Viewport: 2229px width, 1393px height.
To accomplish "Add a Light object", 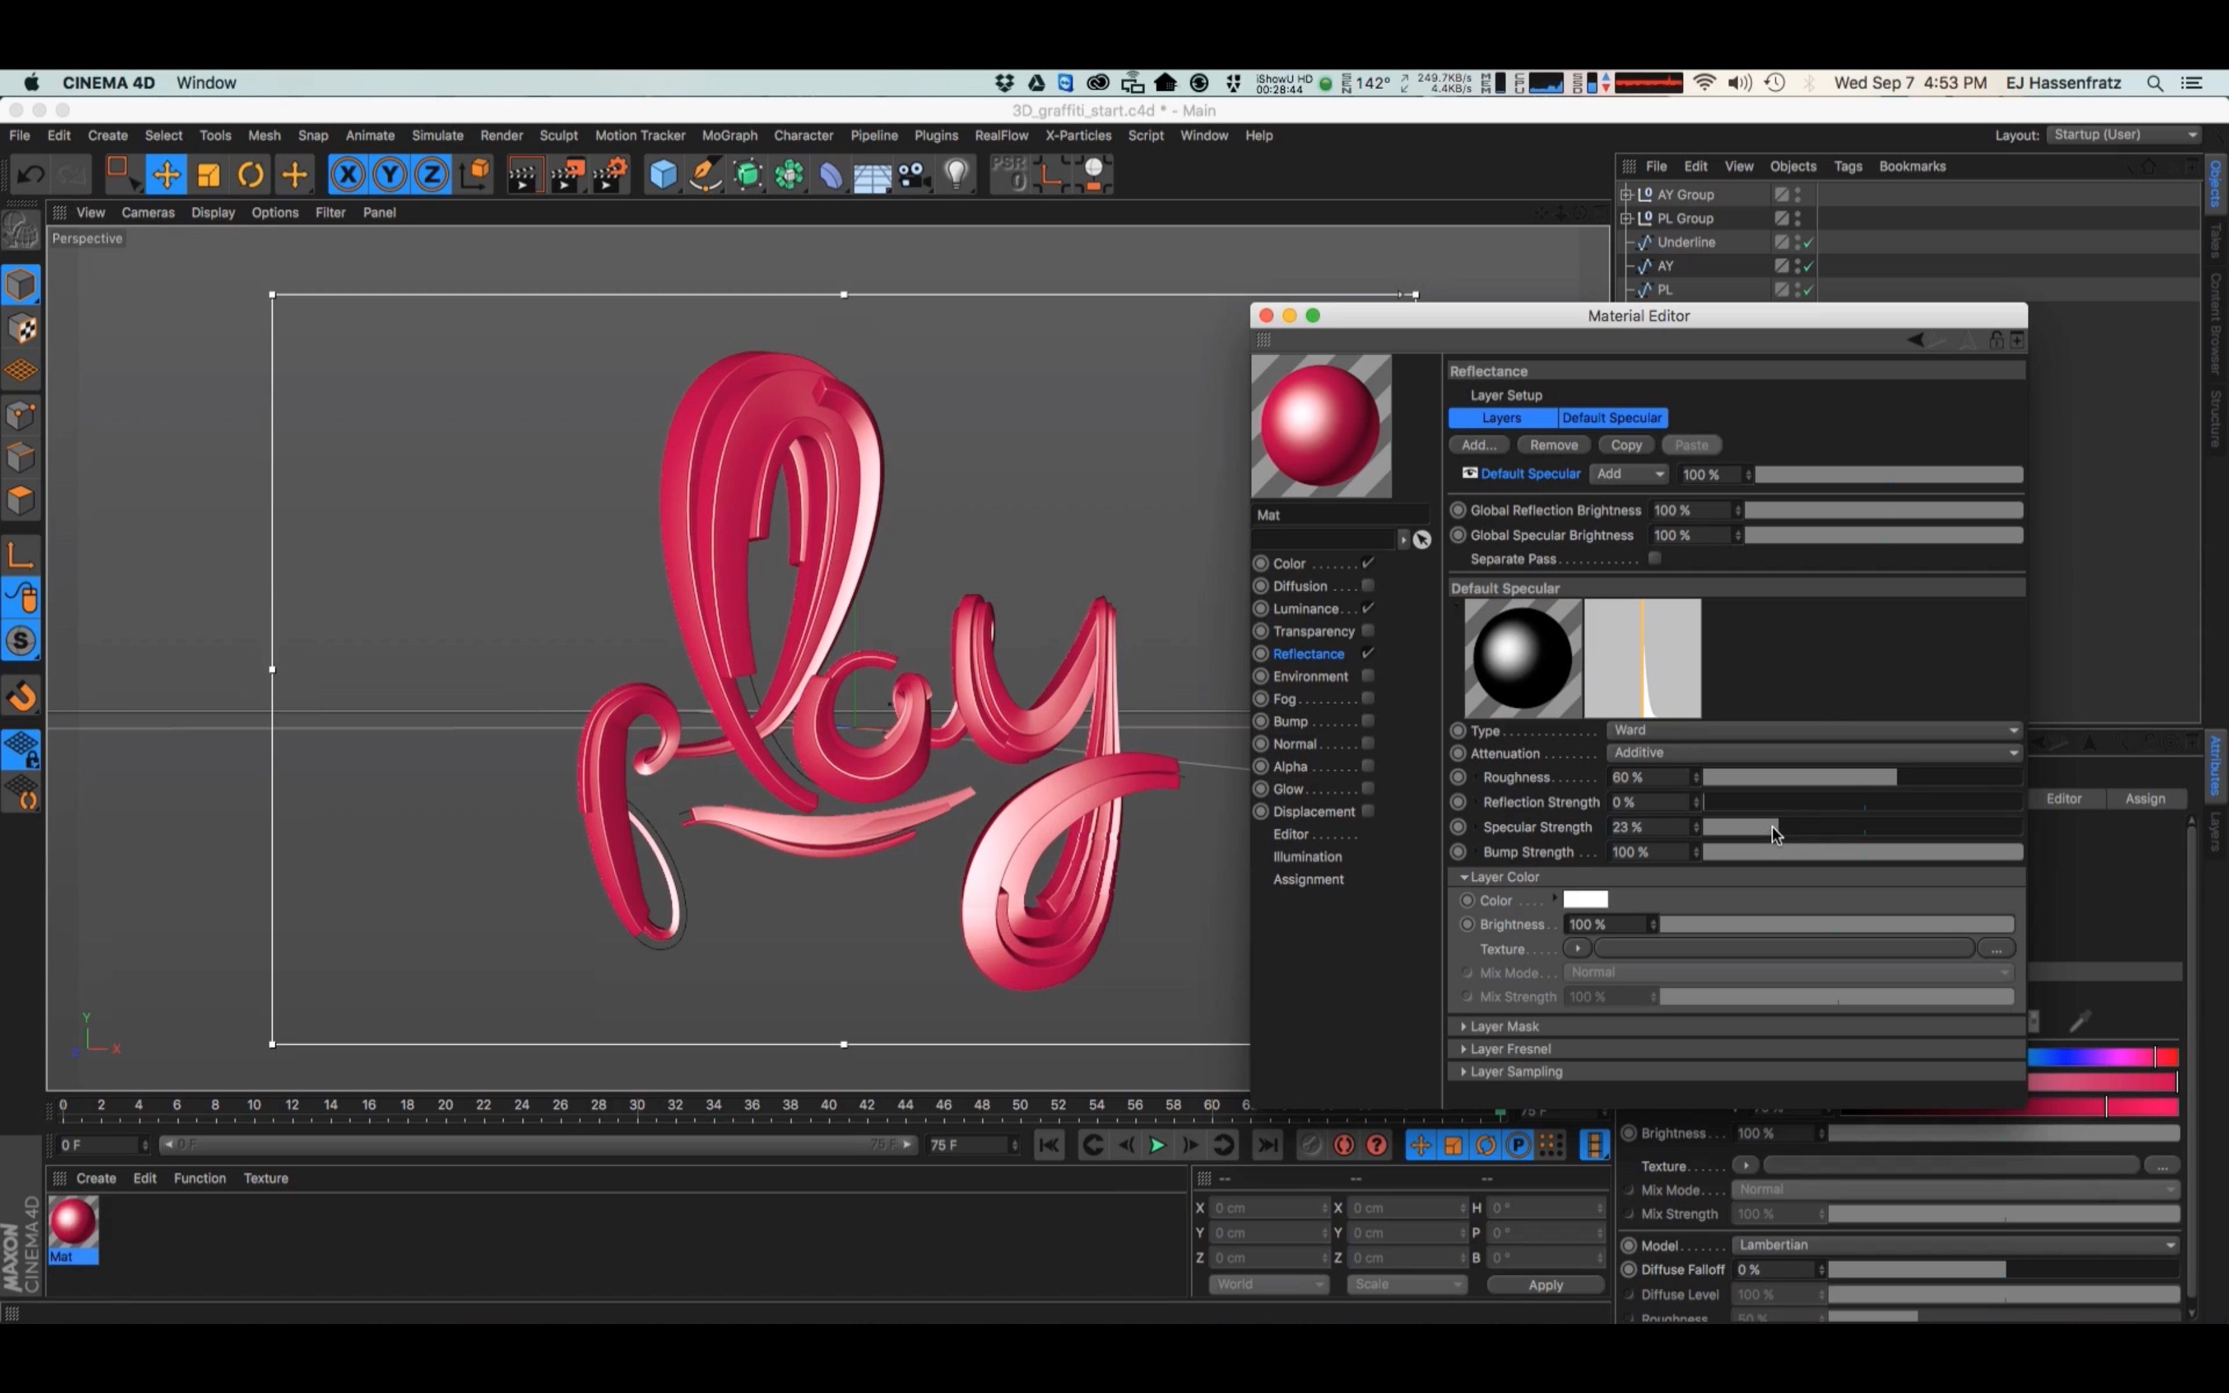I will point(956,174).
